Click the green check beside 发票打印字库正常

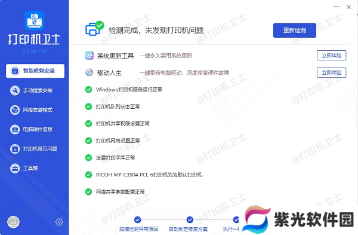pos(88,158)
